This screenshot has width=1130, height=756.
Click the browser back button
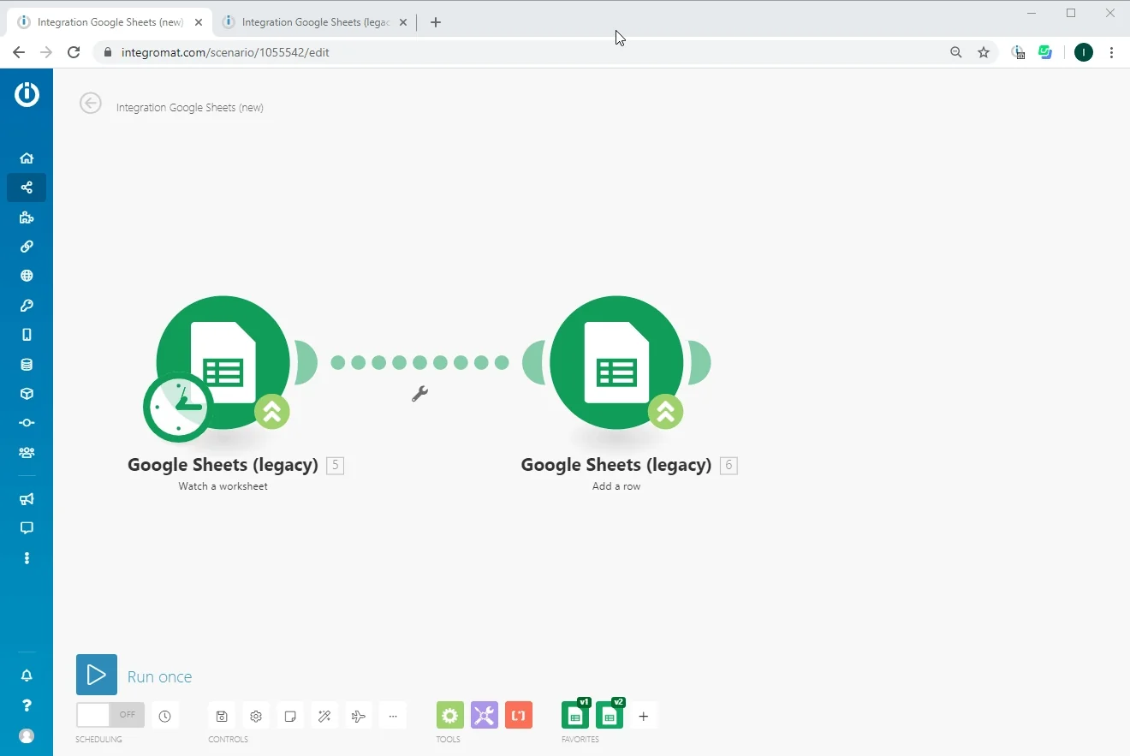coord(19,52)
